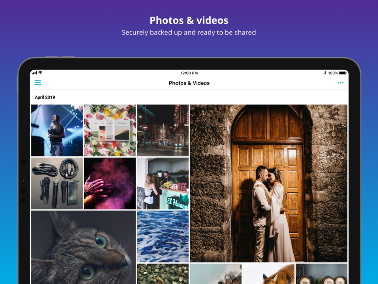
Task: Open the night city street photo
Action: (x=163, y=130)
